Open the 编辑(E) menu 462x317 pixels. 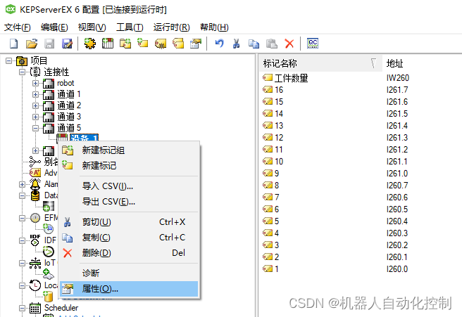click(54, 27)
